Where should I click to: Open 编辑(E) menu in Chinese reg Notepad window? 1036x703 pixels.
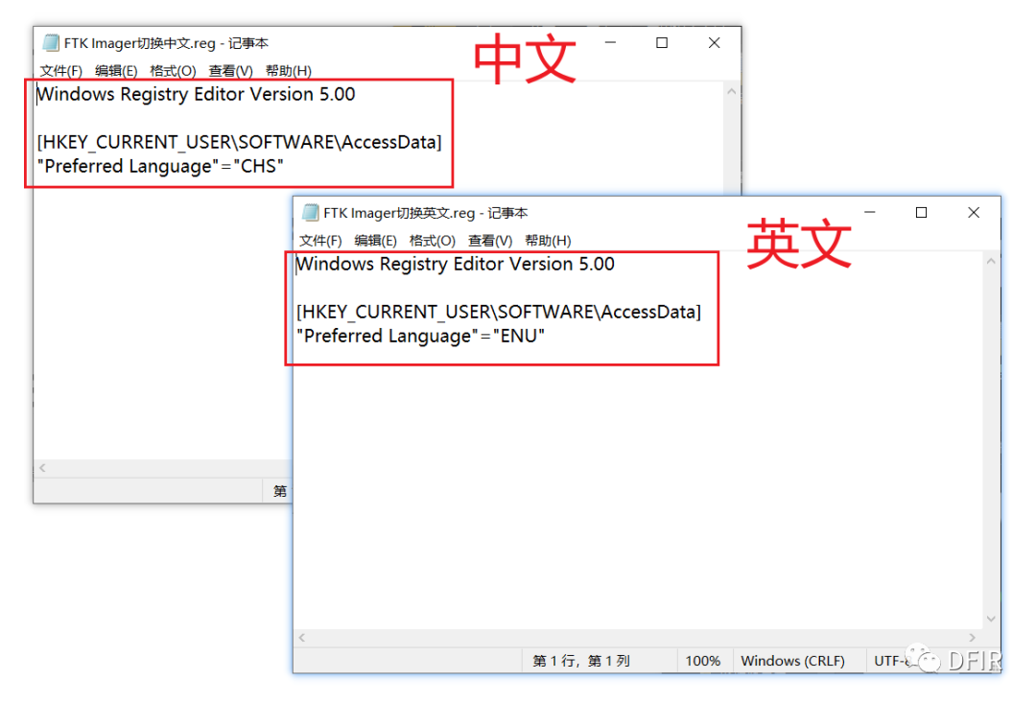(x=116, y=71)
